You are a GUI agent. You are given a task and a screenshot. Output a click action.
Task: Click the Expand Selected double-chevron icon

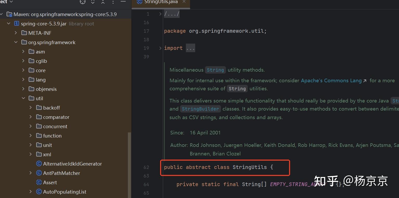pos(93,2)
